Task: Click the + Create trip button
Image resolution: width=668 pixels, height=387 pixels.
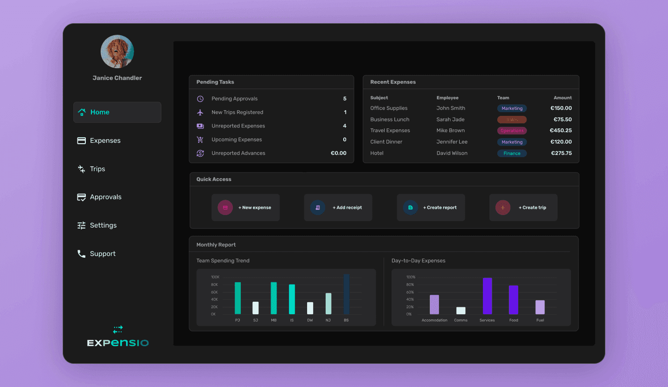Action: [x=523, y=207]
